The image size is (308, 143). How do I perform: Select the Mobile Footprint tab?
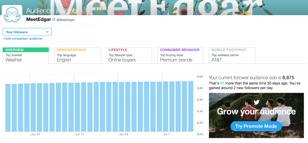pyautogui.click(x=232, y=56)
